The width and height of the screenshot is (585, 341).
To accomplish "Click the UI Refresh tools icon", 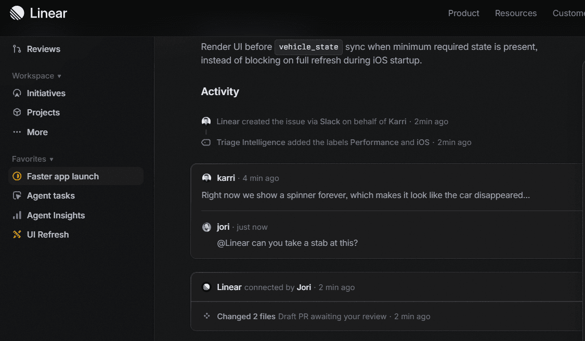I will point(17,234).
